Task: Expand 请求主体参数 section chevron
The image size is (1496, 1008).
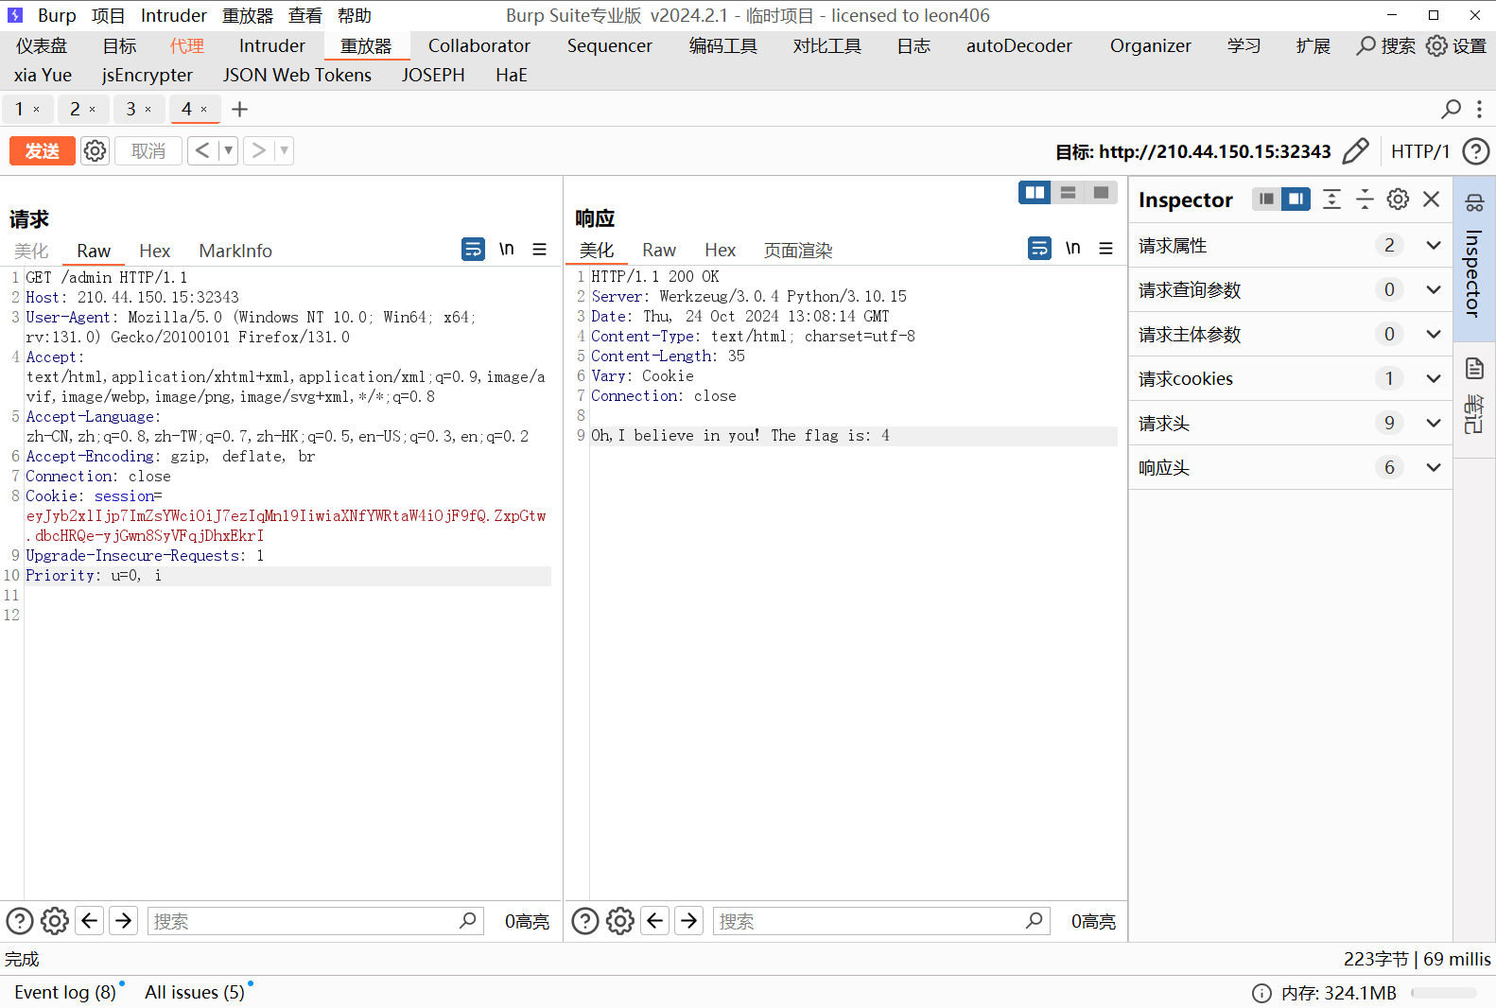Action: click(x=1434, y=335)
